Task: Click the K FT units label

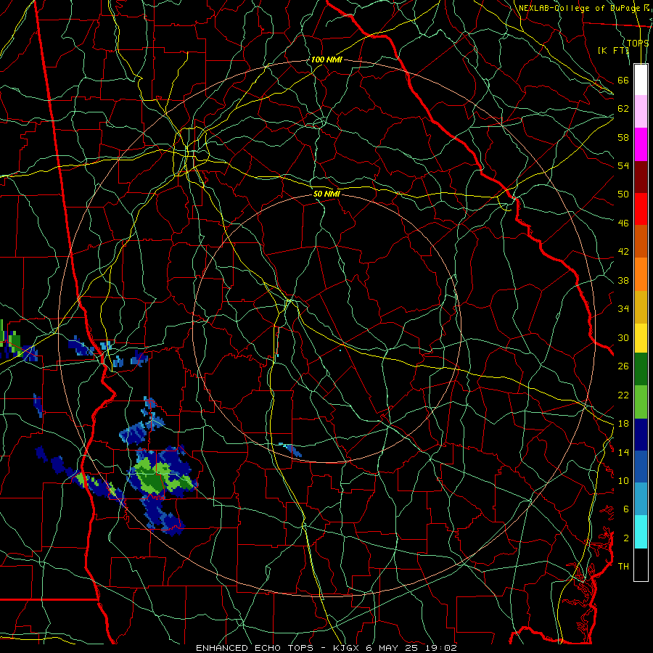Action: 613,50
